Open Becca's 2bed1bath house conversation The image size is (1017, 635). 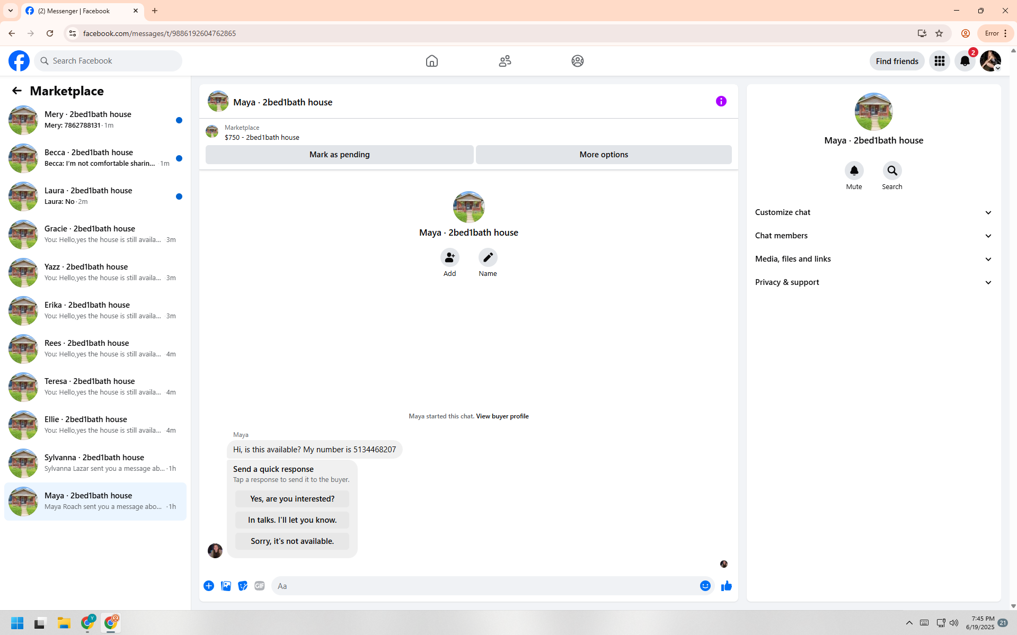pyautogui.click(x=95, y=158)
